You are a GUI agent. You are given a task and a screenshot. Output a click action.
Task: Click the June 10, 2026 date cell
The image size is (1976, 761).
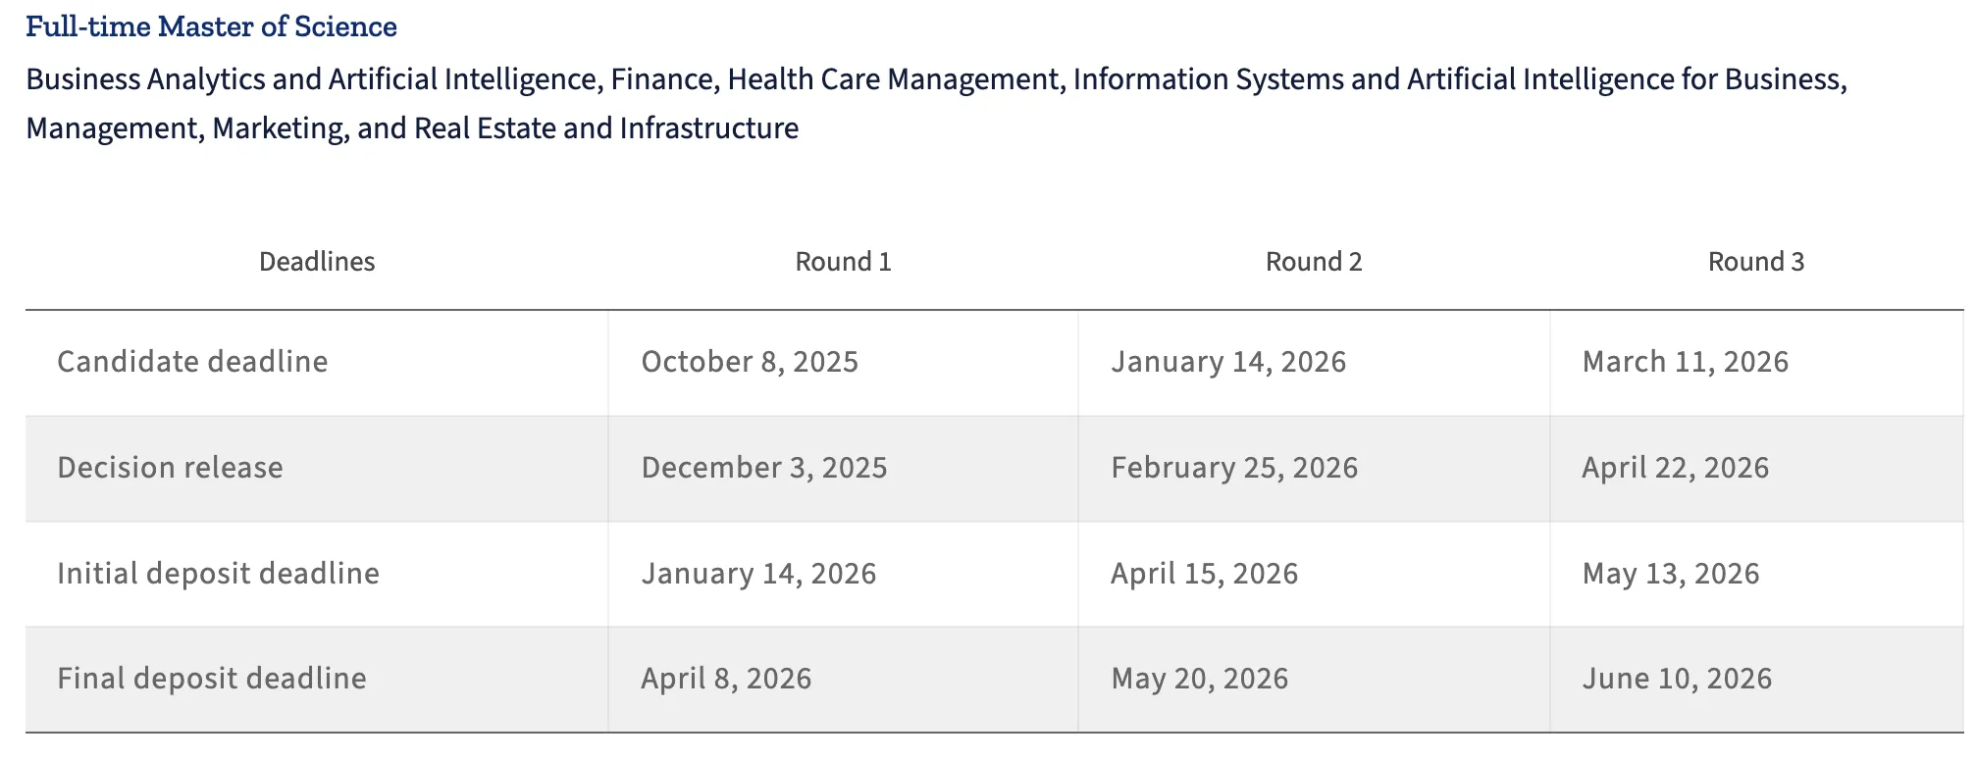tap(1678, 679)
